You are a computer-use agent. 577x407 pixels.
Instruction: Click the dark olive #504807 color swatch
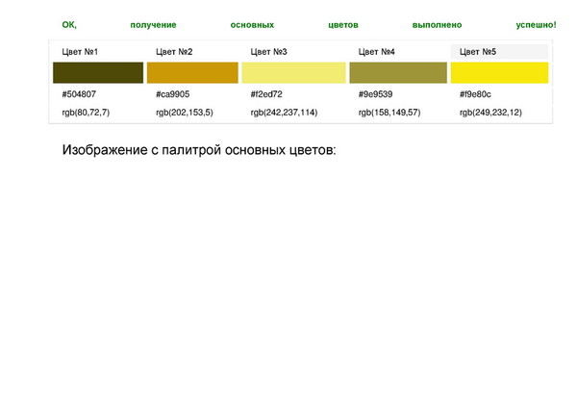pyautogui.click(x=98, y=72)
